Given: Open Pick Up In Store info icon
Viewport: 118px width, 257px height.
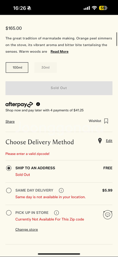Looking at the screenshot, I should pyautogui.click(x=56, y=213).
